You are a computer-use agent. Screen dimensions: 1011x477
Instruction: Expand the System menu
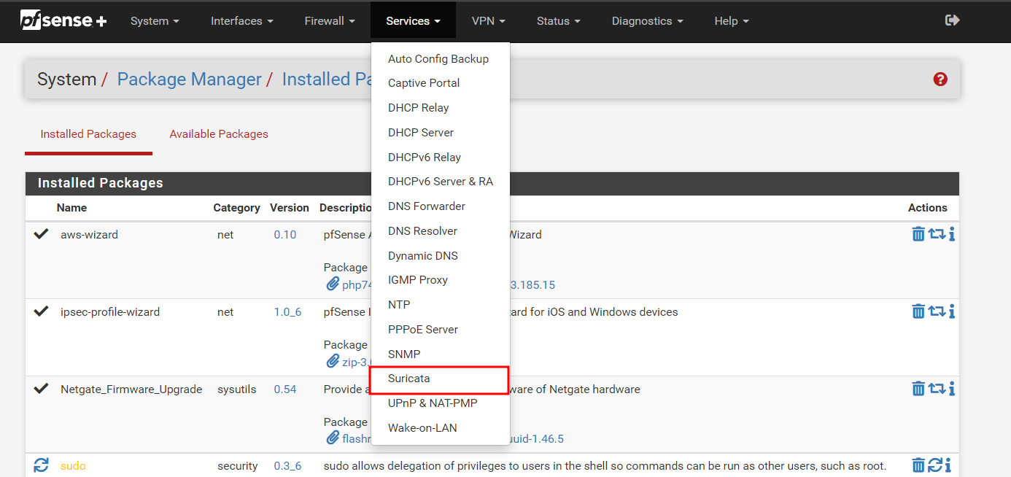(155, 21)
